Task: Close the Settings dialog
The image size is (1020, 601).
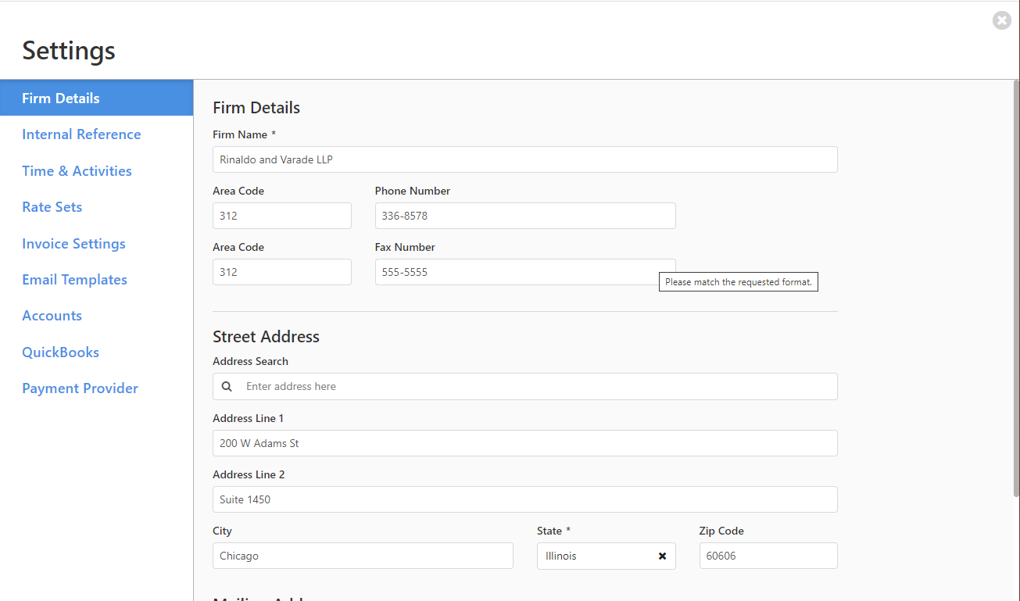Action: [1001, 20]
